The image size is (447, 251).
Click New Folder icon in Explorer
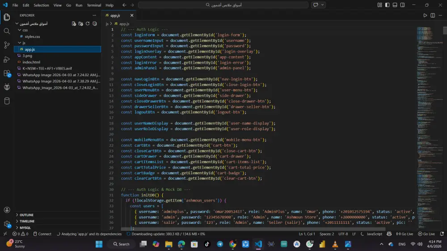[80, 24]
